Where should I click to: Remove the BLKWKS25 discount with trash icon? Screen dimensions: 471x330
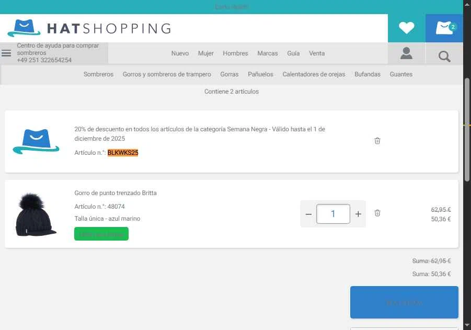[x=377, y=141]
